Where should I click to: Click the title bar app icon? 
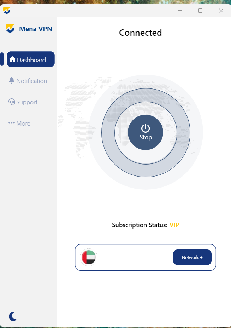(x=7, y=11)
